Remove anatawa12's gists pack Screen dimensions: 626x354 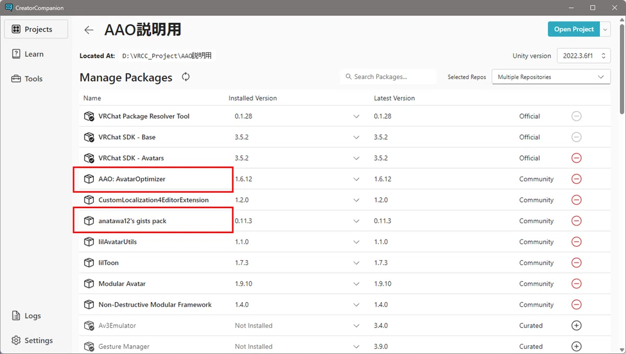pyautogui.click(x=576, y=221)
